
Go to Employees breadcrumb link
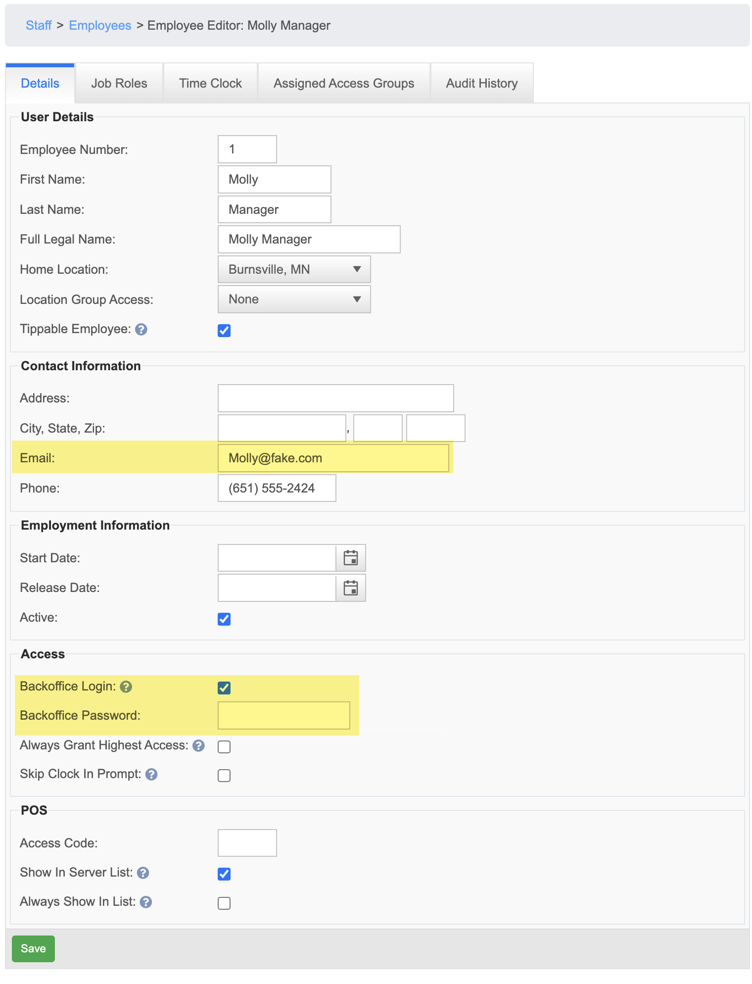[x=100, y=26]
